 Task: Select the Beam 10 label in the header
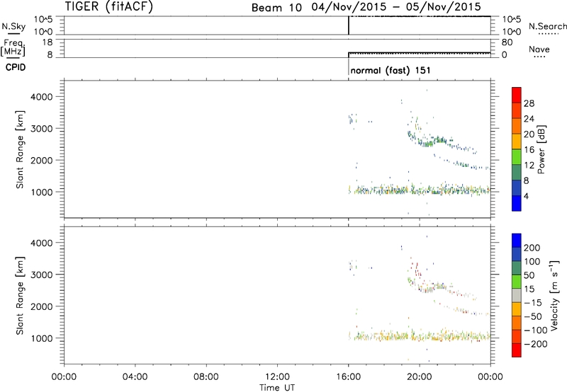coord(276,8)
